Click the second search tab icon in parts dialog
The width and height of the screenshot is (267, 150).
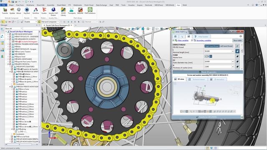[182, 36]
